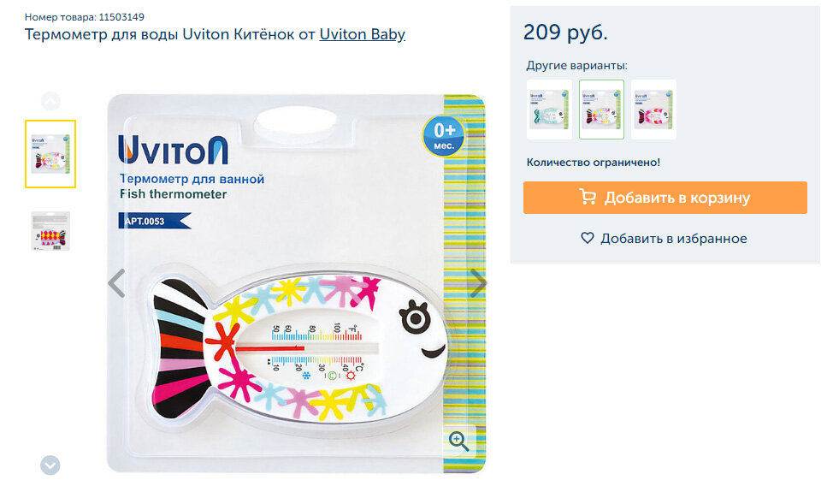
Task: Click the main fish thermometer product image
Action: tap(297, 283)
